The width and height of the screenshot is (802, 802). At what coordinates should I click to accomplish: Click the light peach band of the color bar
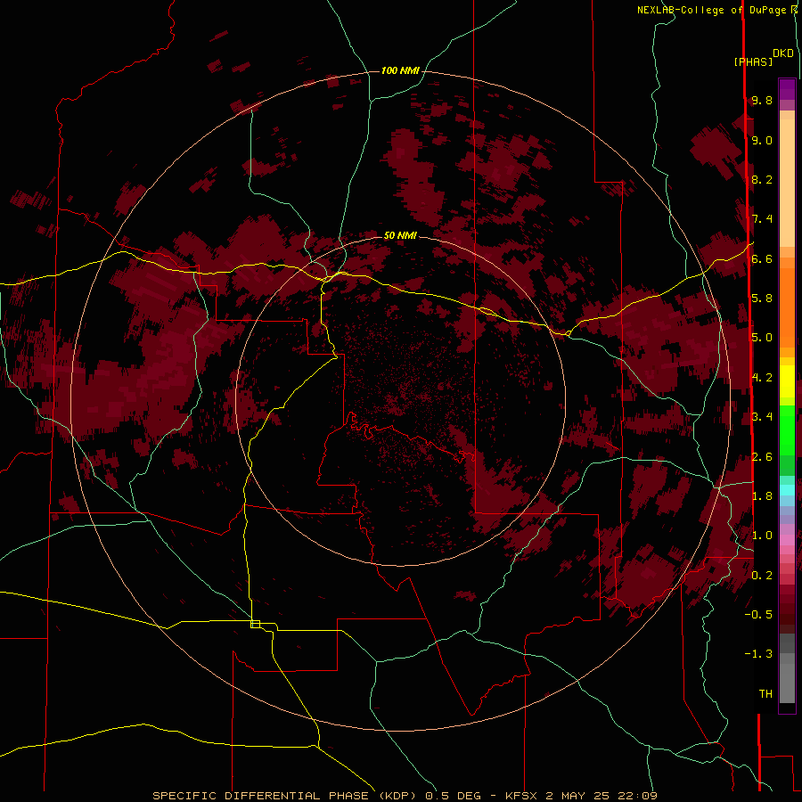tap(787, 183)
